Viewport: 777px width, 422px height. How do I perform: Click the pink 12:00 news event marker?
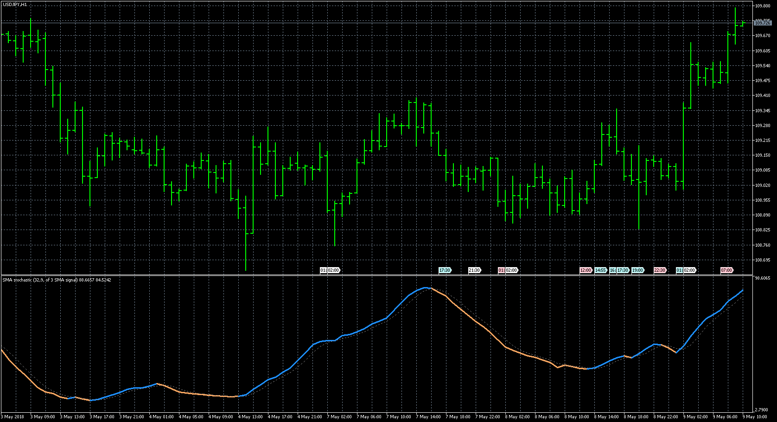586,270
